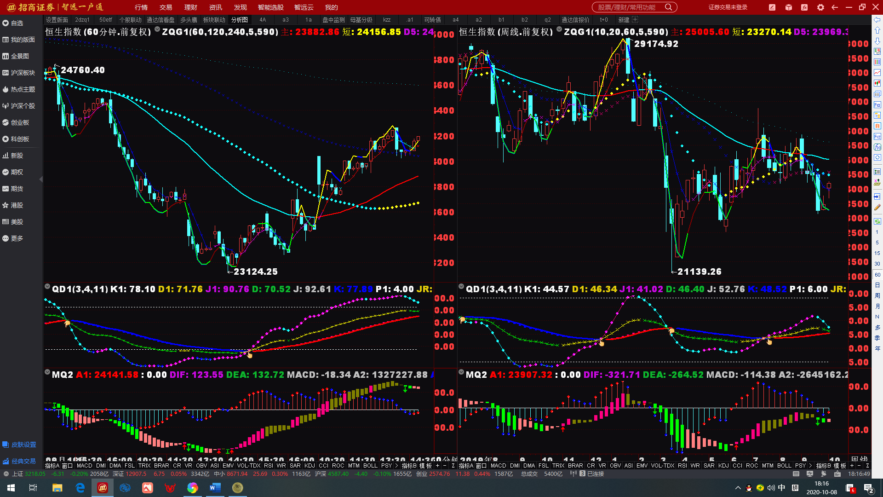The width and height of the screenshot is (883, 497).
Task: Type in the 股票/理财/常用功能 search box
Action: click(x=626, y=7)
